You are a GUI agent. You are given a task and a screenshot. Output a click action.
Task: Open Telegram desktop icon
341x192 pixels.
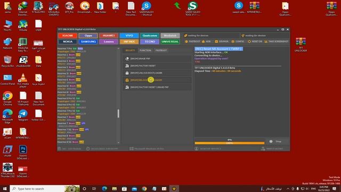pos(23,115)
